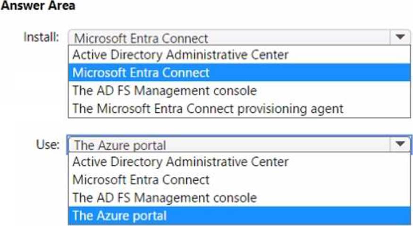Click the Use field label

click(48, 144)
